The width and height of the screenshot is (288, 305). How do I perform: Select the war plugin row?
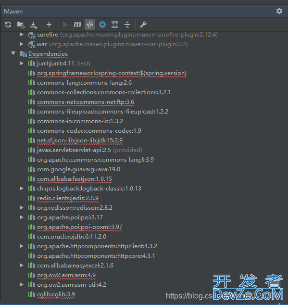click(x=112, y=44)
